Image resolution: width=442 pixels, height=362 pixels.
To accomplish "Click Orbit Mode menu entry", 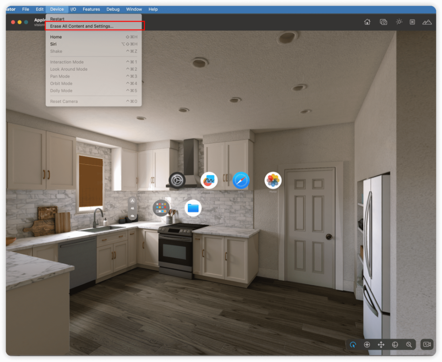I will pos(94,83).
